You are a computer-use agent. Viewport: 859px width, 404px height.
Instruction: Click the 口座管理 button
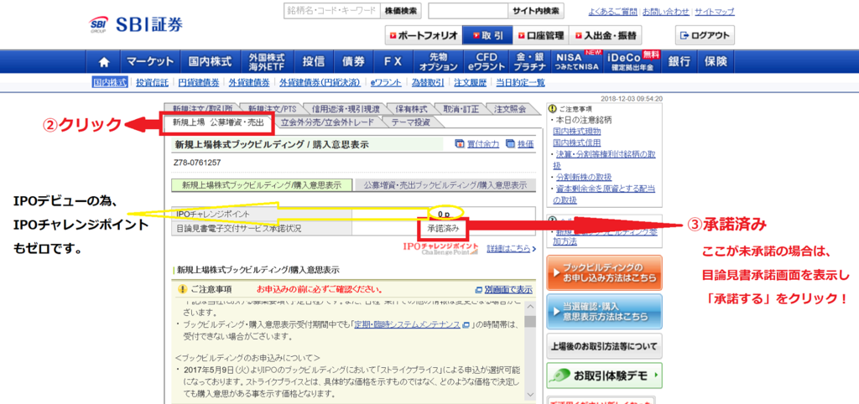pyautogui.click(x=541, y=35)
